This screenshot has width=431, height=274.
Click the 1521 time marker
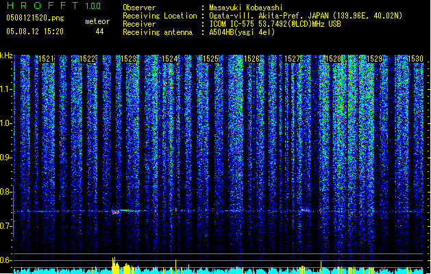(46, 59)
